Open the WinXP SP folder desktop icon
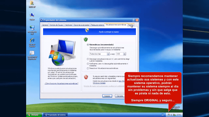 coord(32,4)
